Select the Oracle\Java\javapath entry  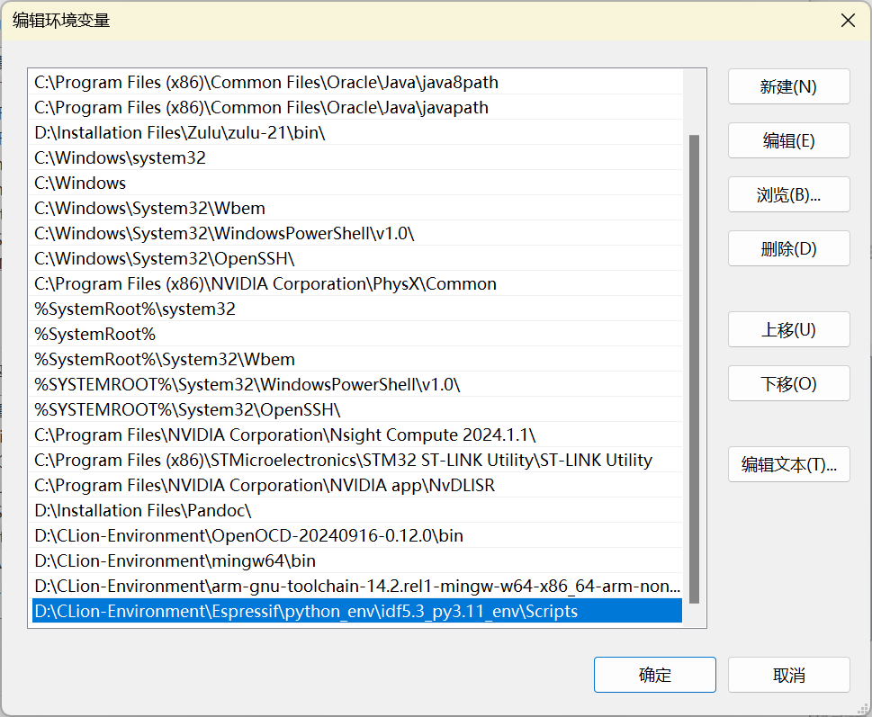[357, 107]
